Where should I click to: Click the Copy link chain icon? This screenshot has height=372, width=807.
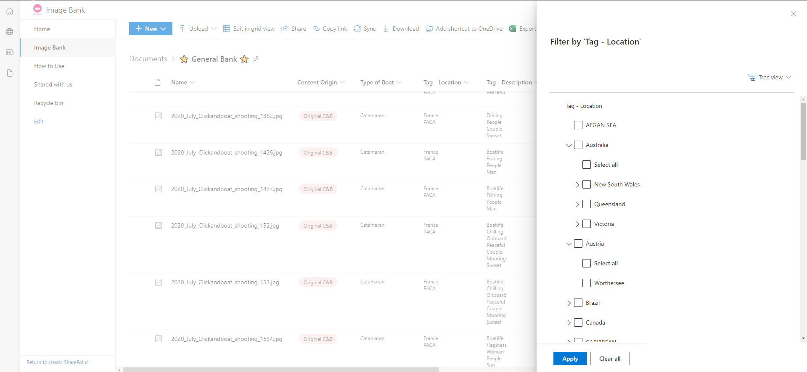point(316,29)
